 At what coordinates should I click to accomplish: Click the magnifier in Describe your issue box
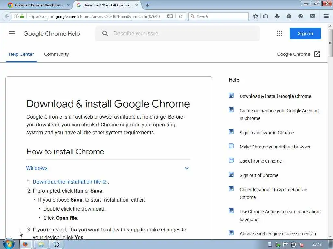tap(105, 33)
